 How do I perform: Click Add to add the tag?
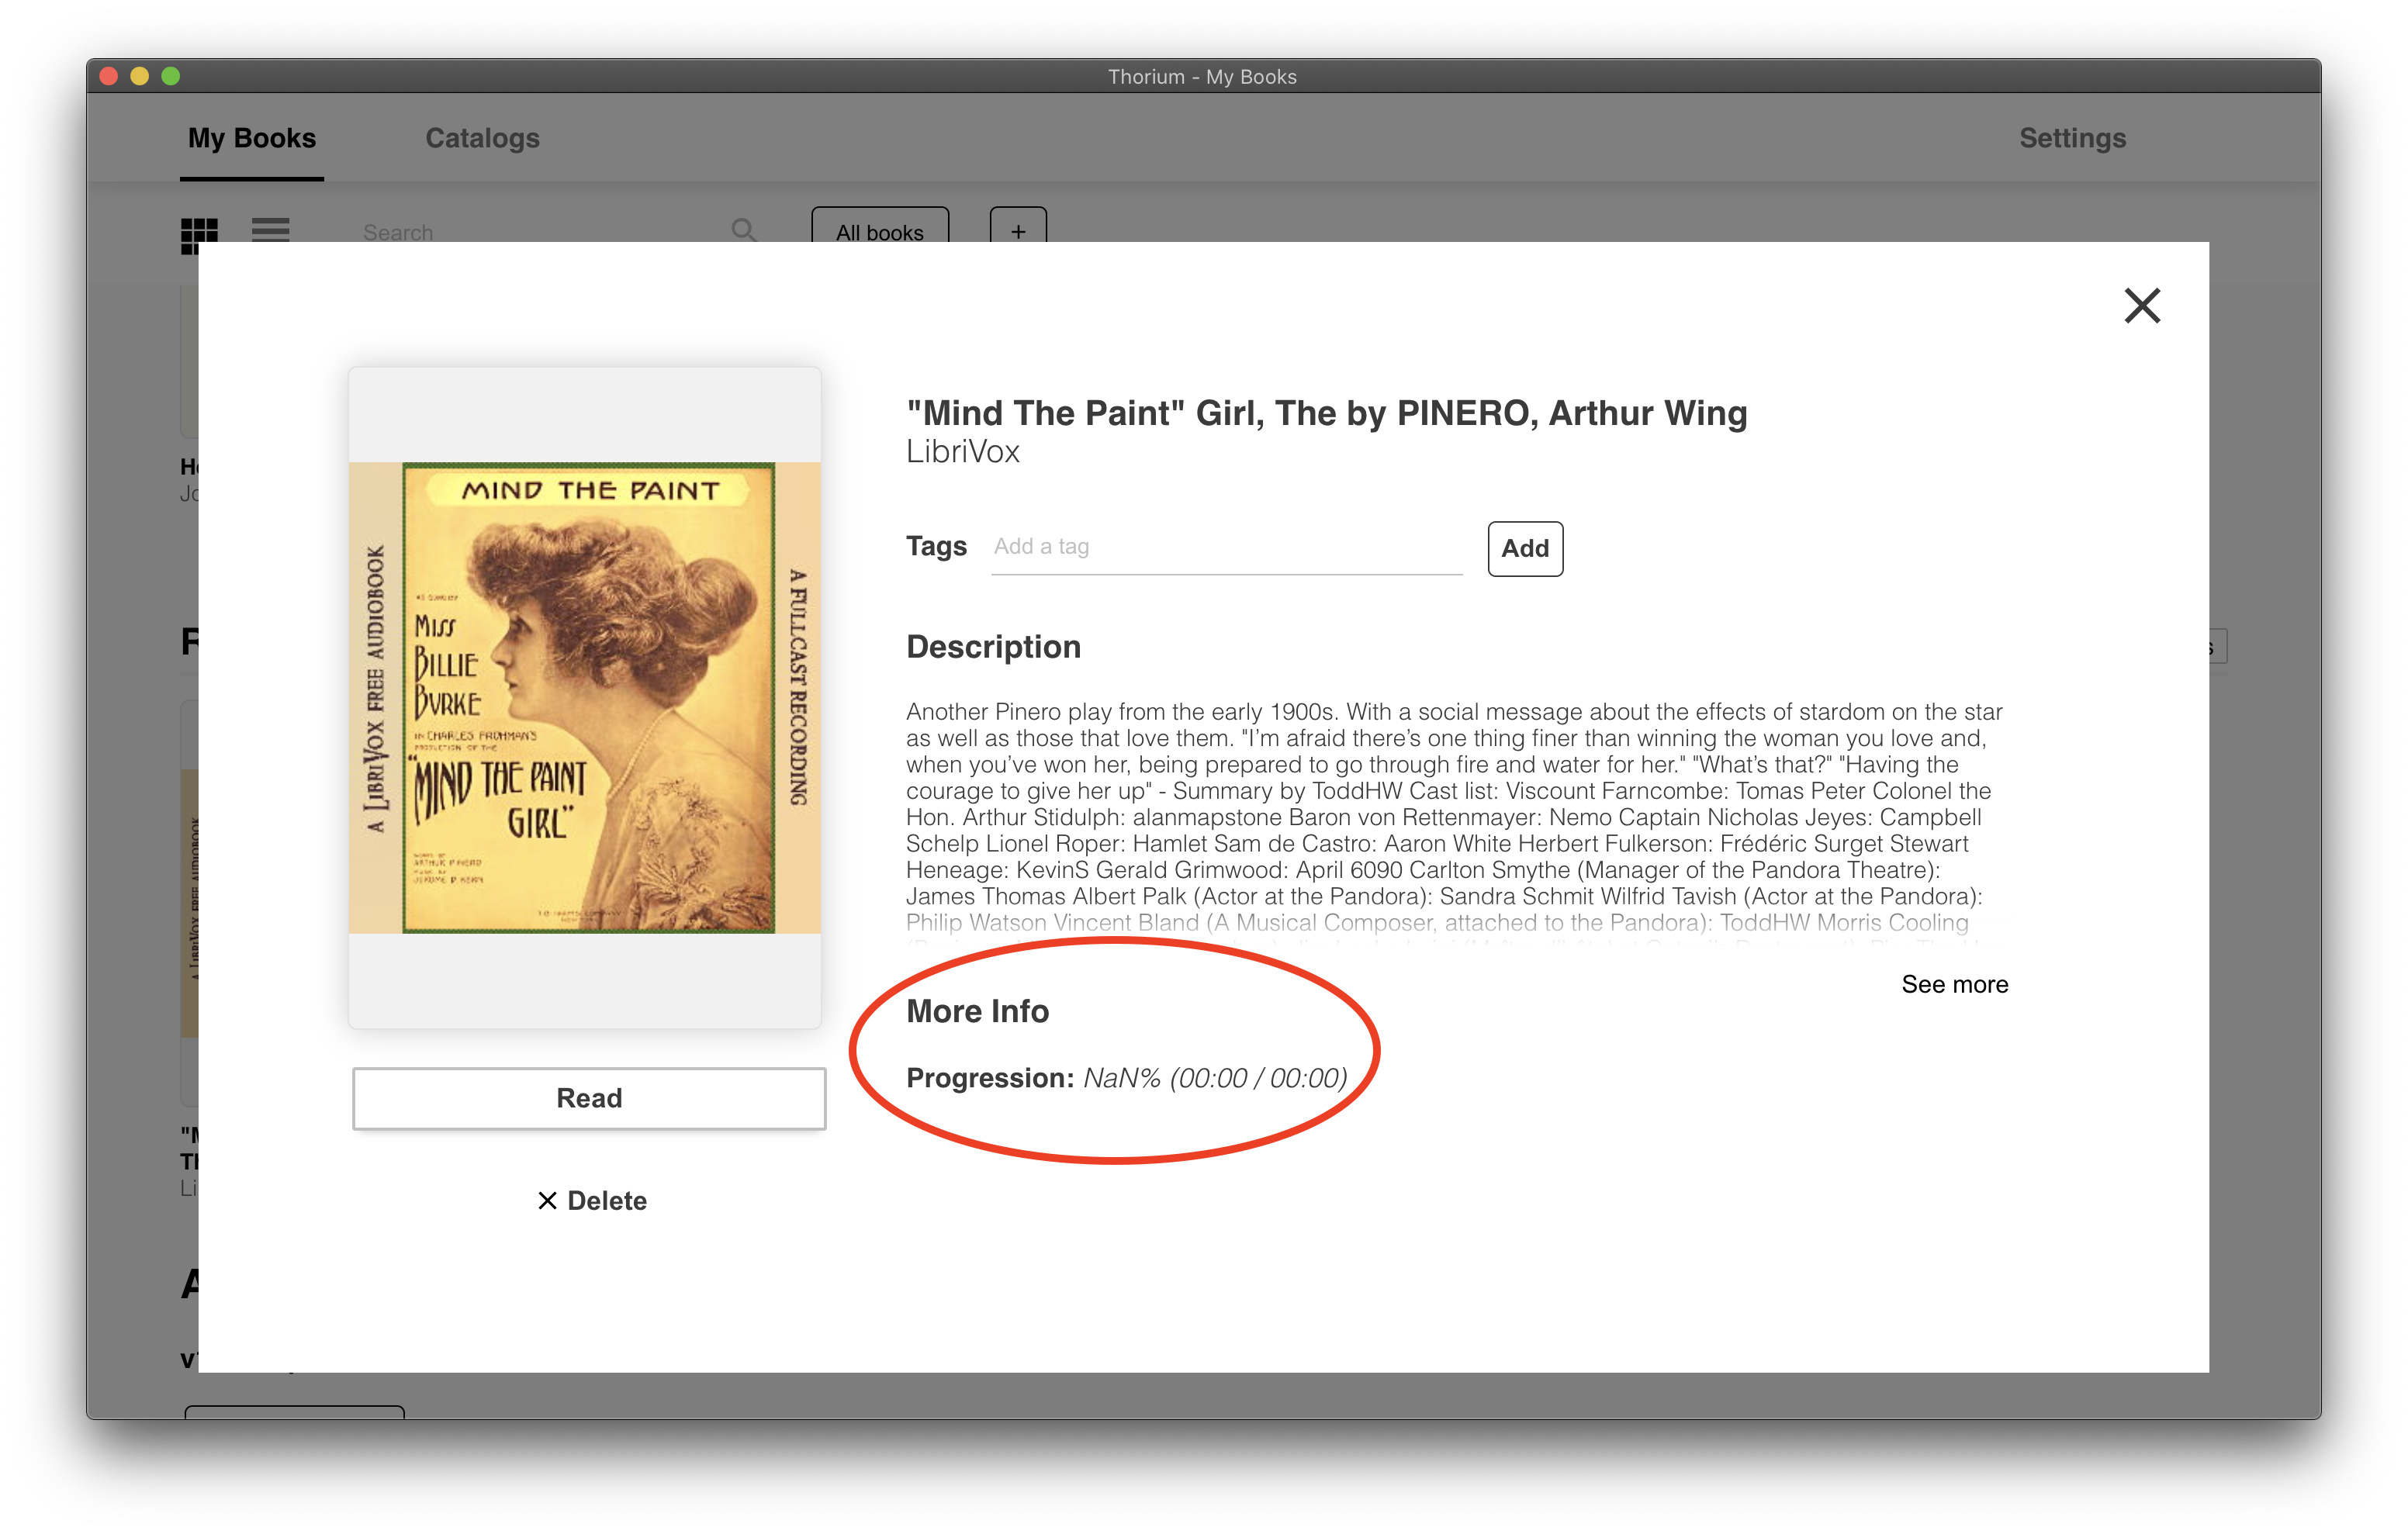(x=1525, y=549)
